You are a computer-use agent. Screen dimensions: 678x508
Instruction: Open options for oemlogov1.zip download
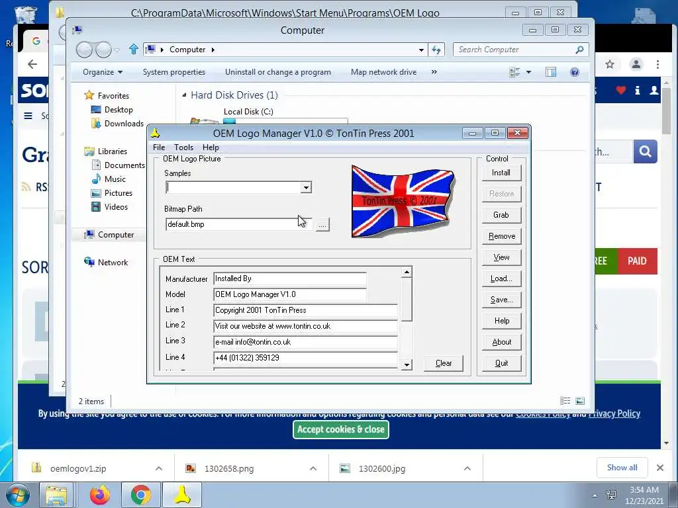click(x=159, y=468)
